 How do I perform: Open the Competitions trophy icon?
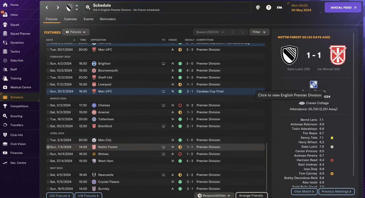click(x=5, y=106)
